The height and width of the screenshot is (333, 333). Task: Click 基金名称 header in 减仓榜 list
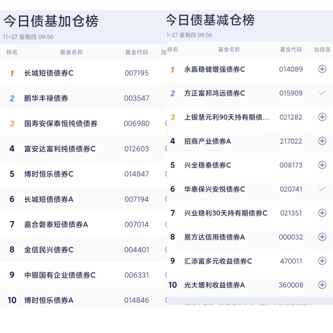tap(229, 49)
